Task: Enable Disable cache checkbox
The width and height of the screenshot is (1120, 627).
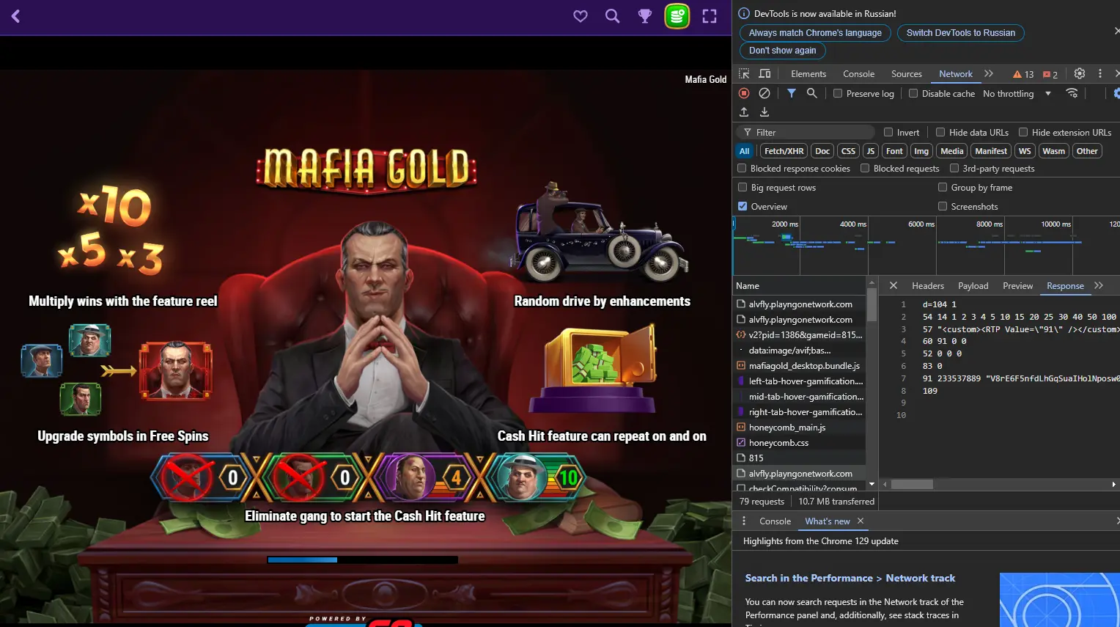Action: (x=913, y=93)
